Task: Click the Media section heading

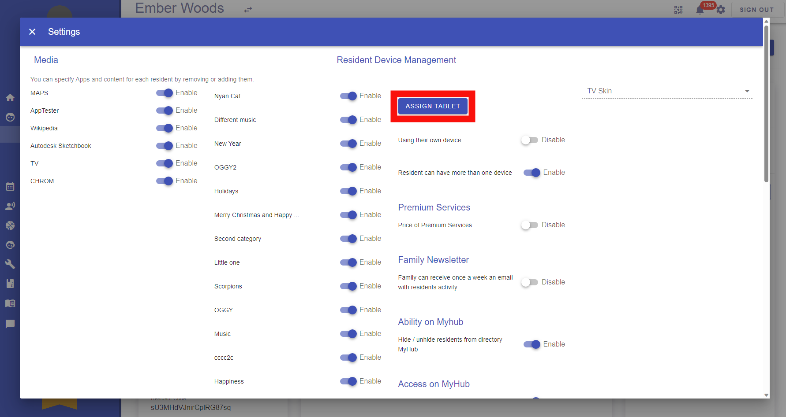Action: 46,60
